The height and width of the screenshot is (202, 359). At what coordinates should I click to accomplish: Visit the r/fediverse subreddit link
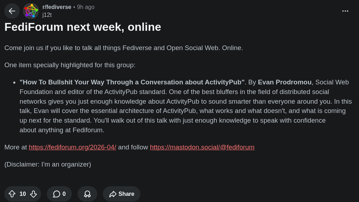pyautogui.click(x=57, y=7)
